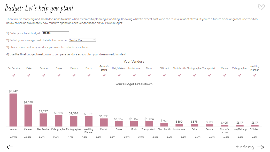270x152 pixels.
Task: Toggle the Hair/Makeup vendor checkmark
Action: pos(119,75)
